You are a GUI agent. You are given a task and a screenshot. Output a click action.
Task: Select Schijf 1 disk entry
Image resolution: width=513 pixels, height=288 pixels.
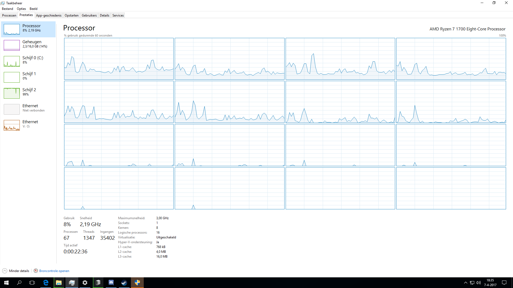pos(29,76)
